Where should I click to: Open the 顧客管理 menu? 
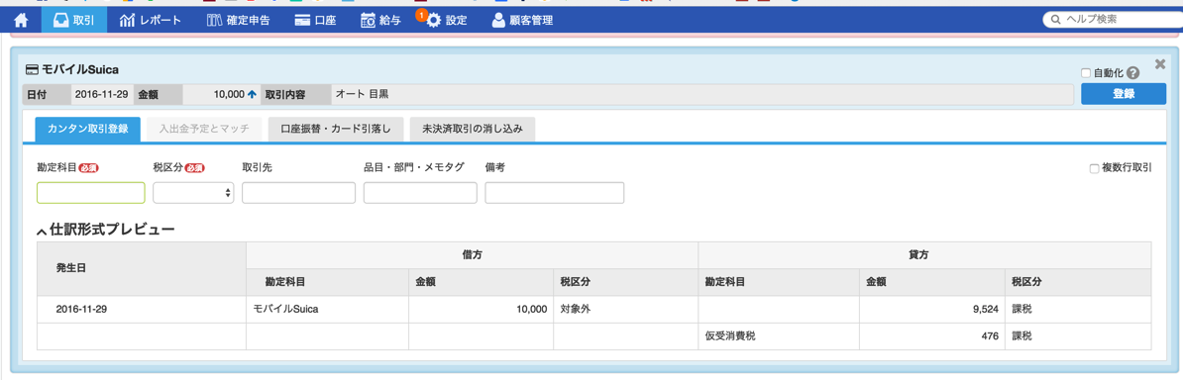coord(522,21)
